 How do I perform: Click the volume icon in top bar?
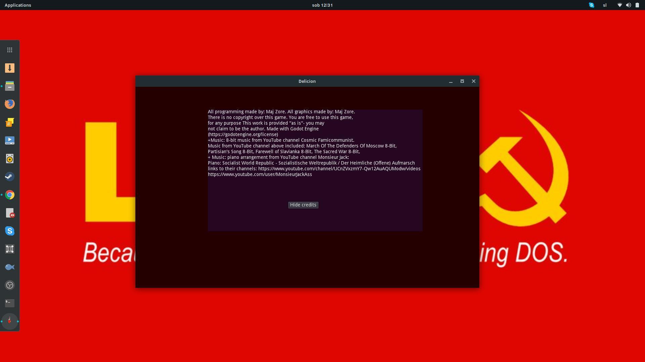(x=628, y=5)
